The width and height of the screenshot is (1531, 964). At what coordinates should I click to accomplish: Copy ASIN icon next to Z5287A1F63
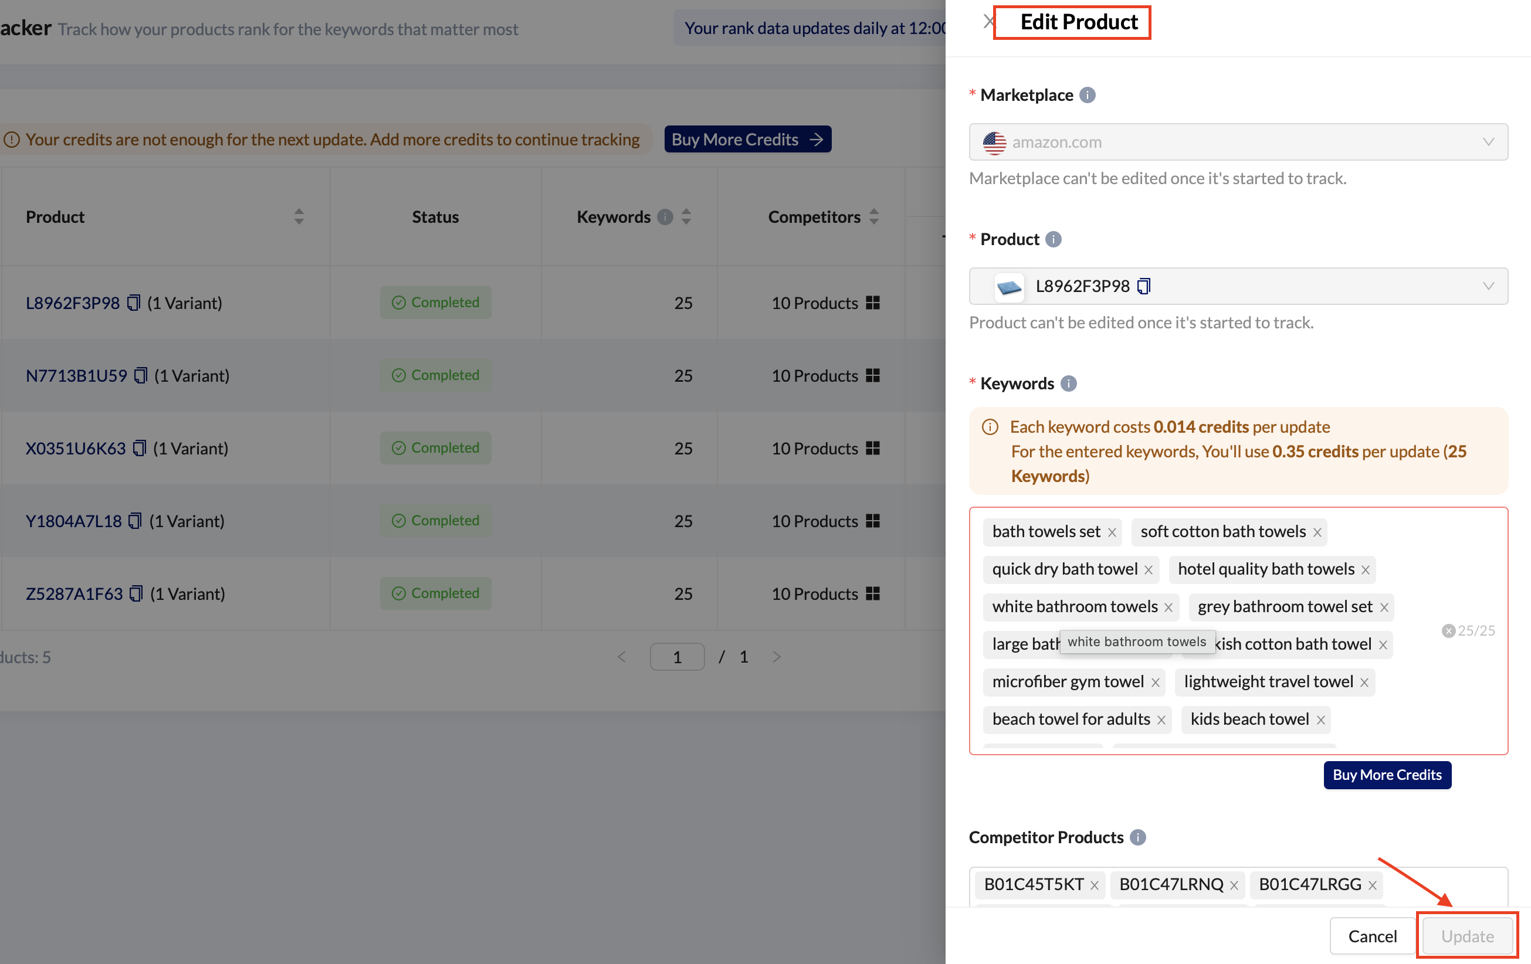pos(136,593)
